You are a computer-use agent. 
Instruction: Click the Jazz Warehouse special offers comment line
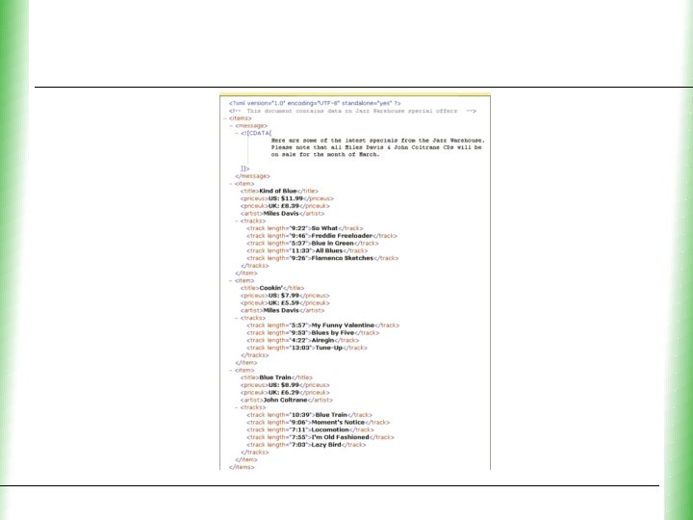352,111
